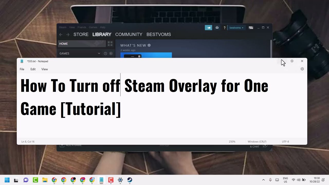
Task: Open the green Camtasia taskbar icon
Action: point(35,180)
